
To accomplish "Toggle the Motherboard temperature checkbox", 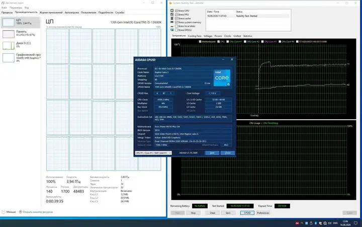I will (x=200, y=42).
